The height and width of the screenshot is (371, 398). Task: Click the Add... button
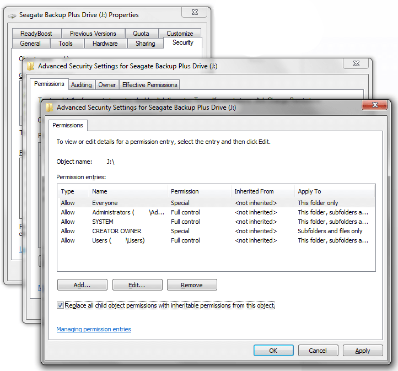tap(82, 285)
